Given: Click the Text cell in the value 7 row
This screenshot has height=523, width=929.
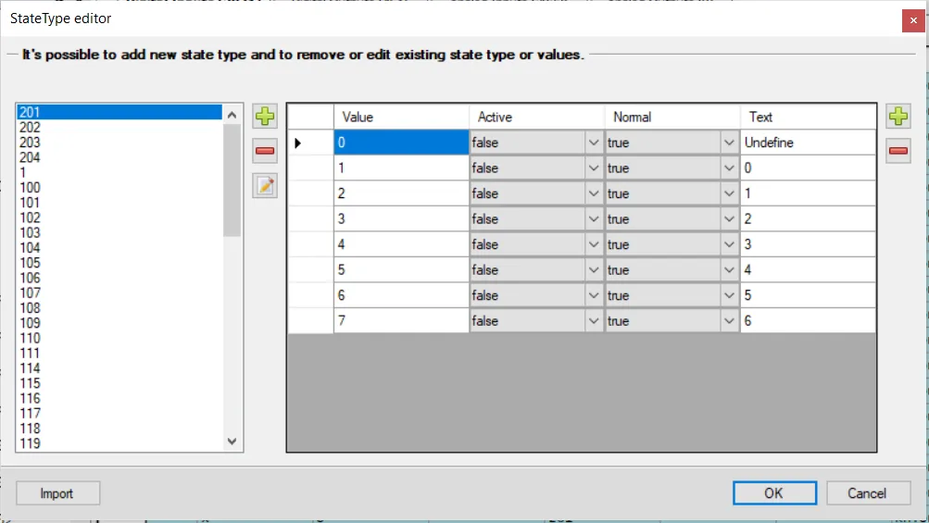Looking at the screenshot, I should [x=809, y=321].
